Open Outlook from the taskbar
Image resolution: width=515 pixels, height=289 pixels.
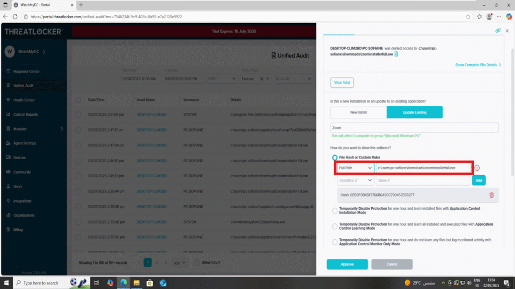click(163, 283)
